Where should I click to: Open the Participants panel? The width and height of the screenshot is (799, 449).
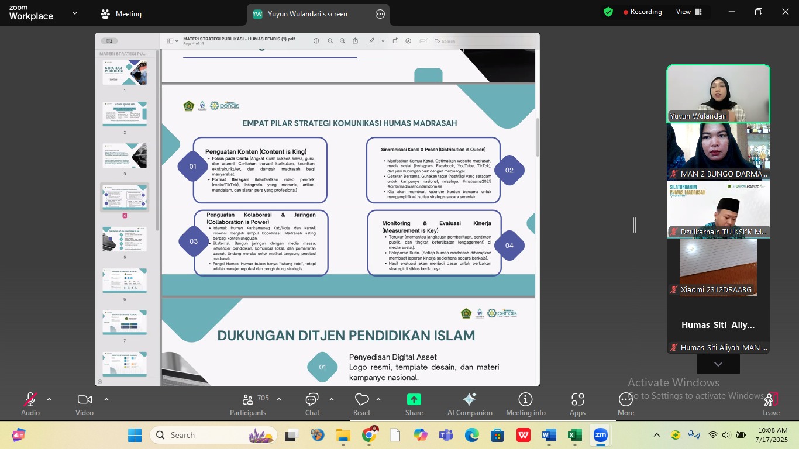click(x=248, y=403)
